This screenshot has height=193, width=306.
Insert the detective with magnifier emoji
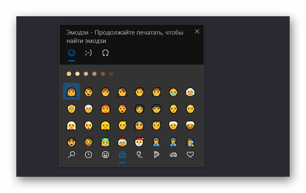coord(190,142)
